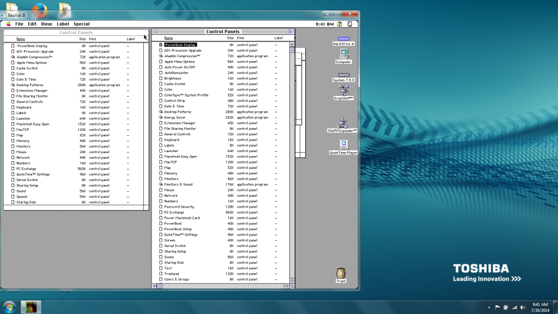Screen dimensions: 558x314
Task: Select AutoRemounter row in front window
Action: (220, 73)
